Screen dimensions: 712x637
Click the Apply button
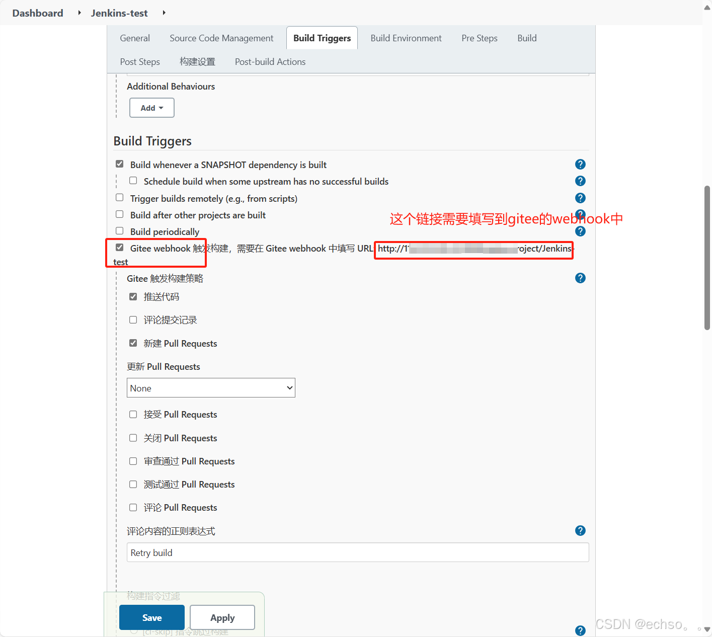pos(222,617)
